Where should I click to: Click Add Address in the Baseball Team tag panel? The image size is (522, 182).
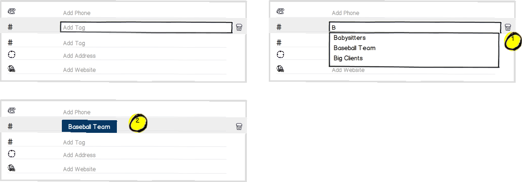pos(79,155)
